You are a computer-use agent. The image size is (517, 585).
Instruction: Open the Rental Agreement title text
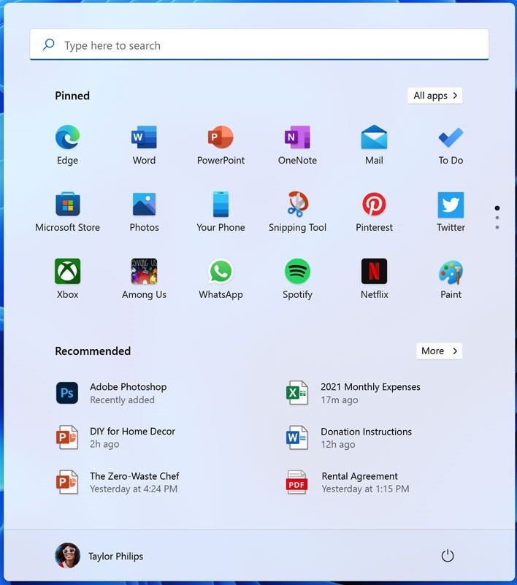point(359,476)
